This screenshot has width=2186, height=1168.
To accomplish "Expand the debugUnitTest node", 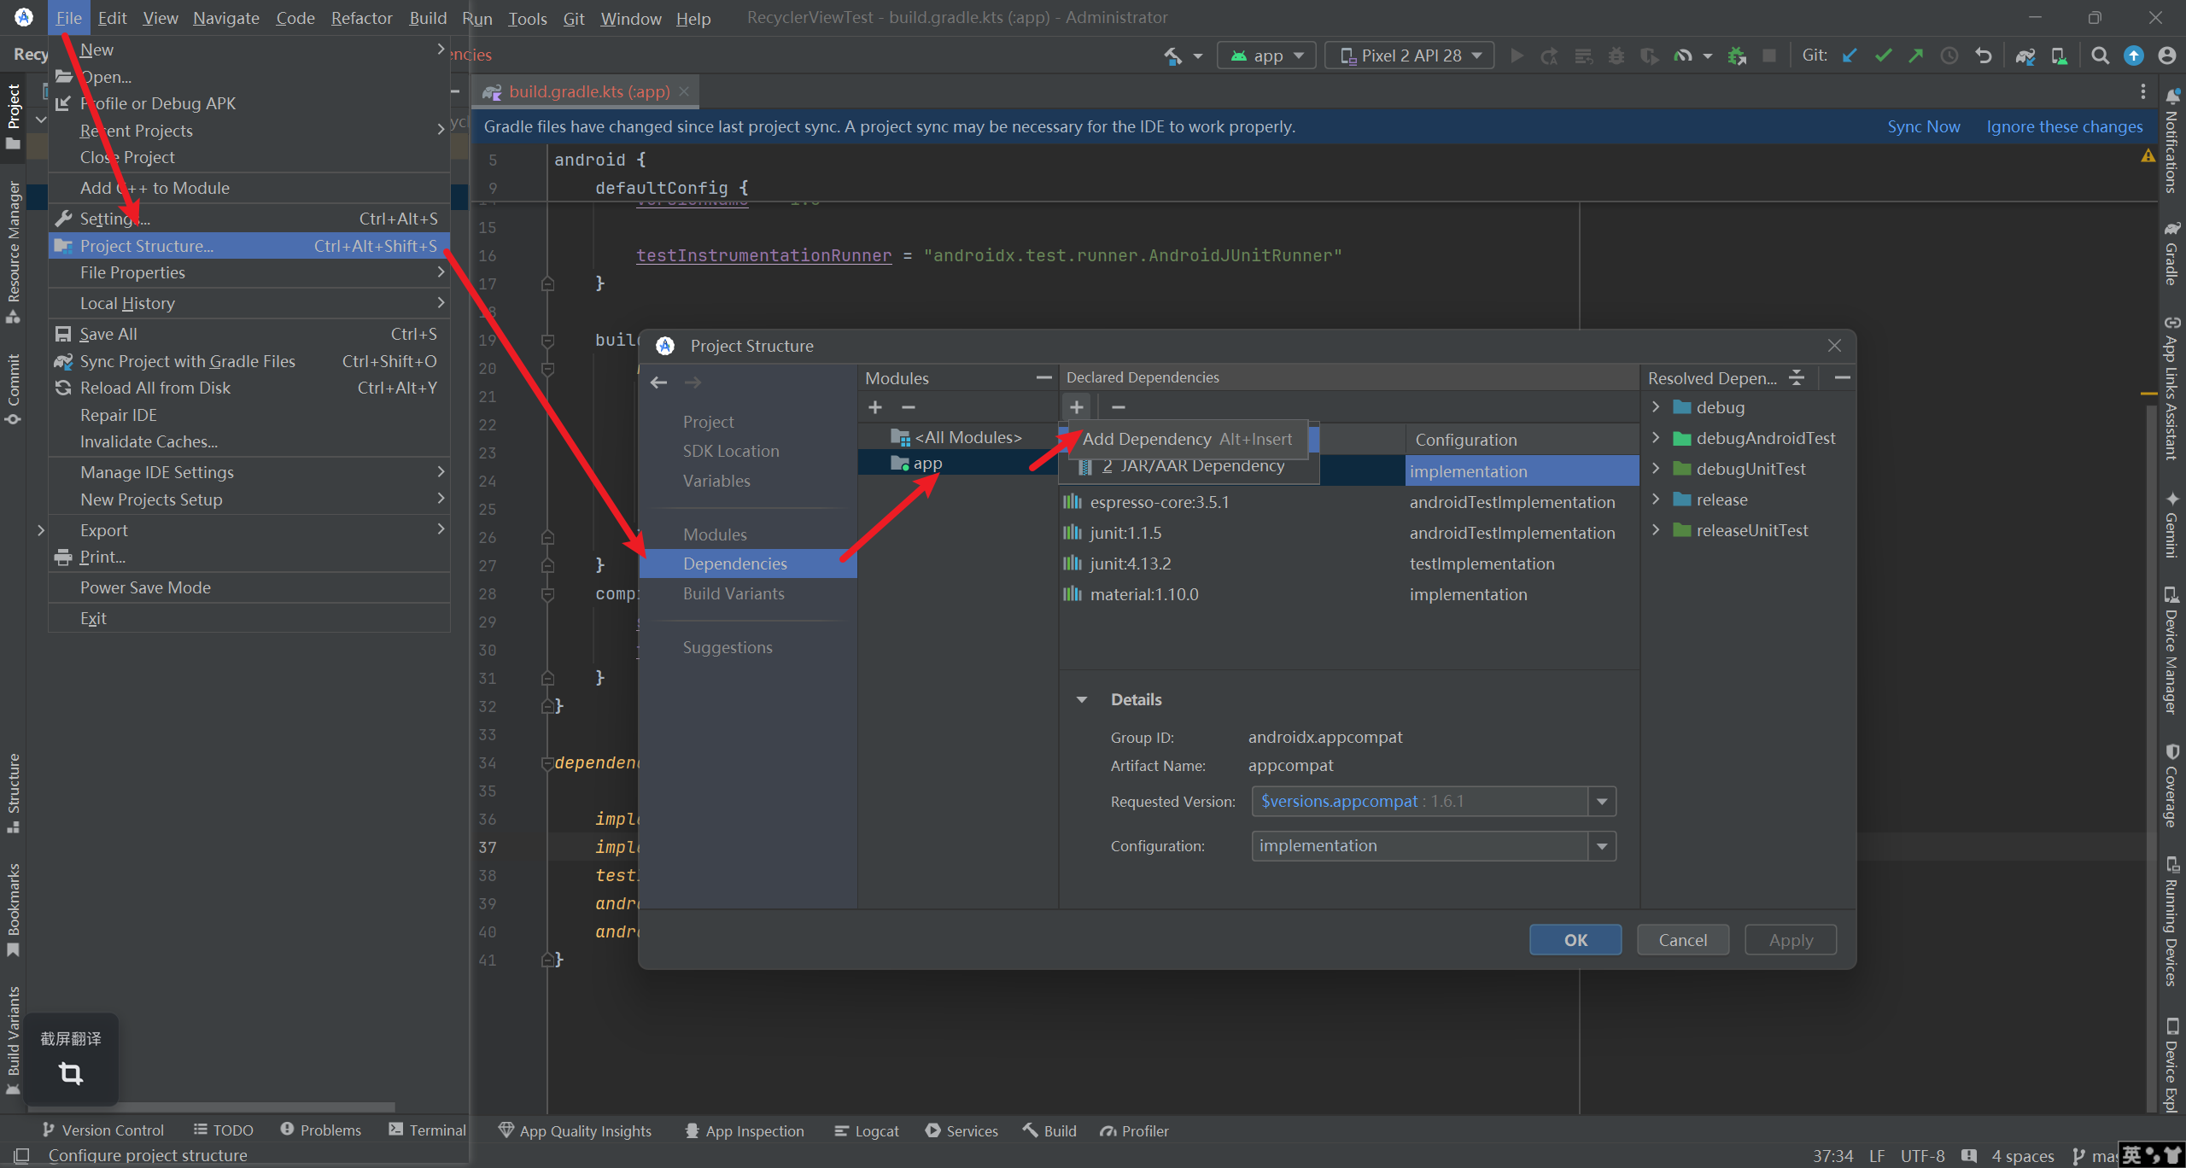I will (1656, 468).
